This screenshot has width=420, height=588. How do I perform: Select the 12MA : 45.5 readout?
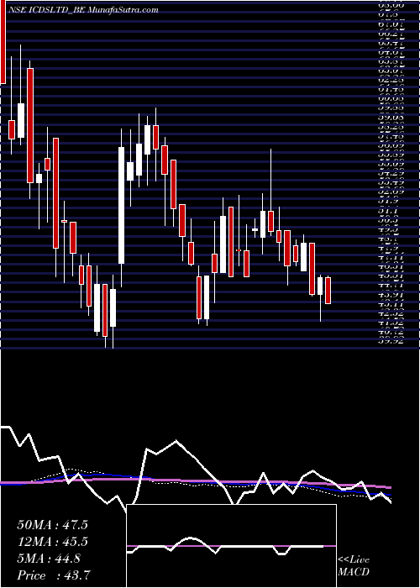tap(52, 542)
